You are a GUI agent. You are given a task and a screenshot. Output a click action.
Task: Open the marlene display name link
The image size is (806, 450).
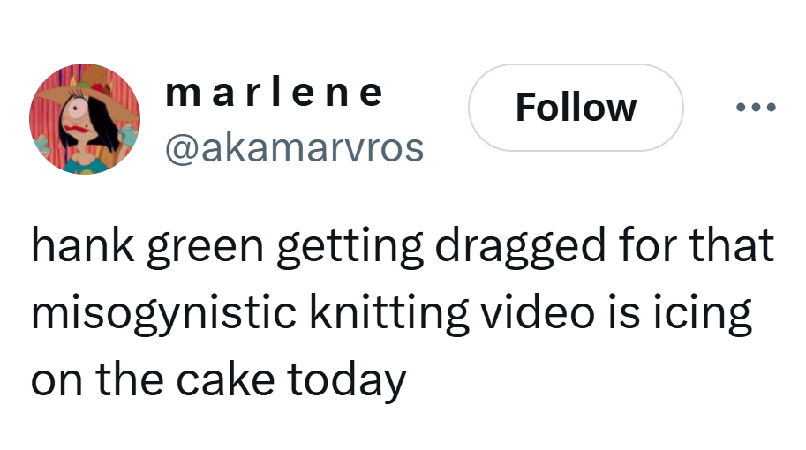point(275,92)
